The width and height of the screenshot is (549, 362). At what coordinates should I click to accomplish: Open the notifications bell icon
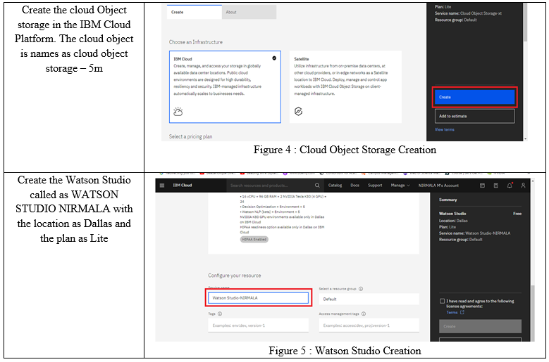(x=510, y=186)
